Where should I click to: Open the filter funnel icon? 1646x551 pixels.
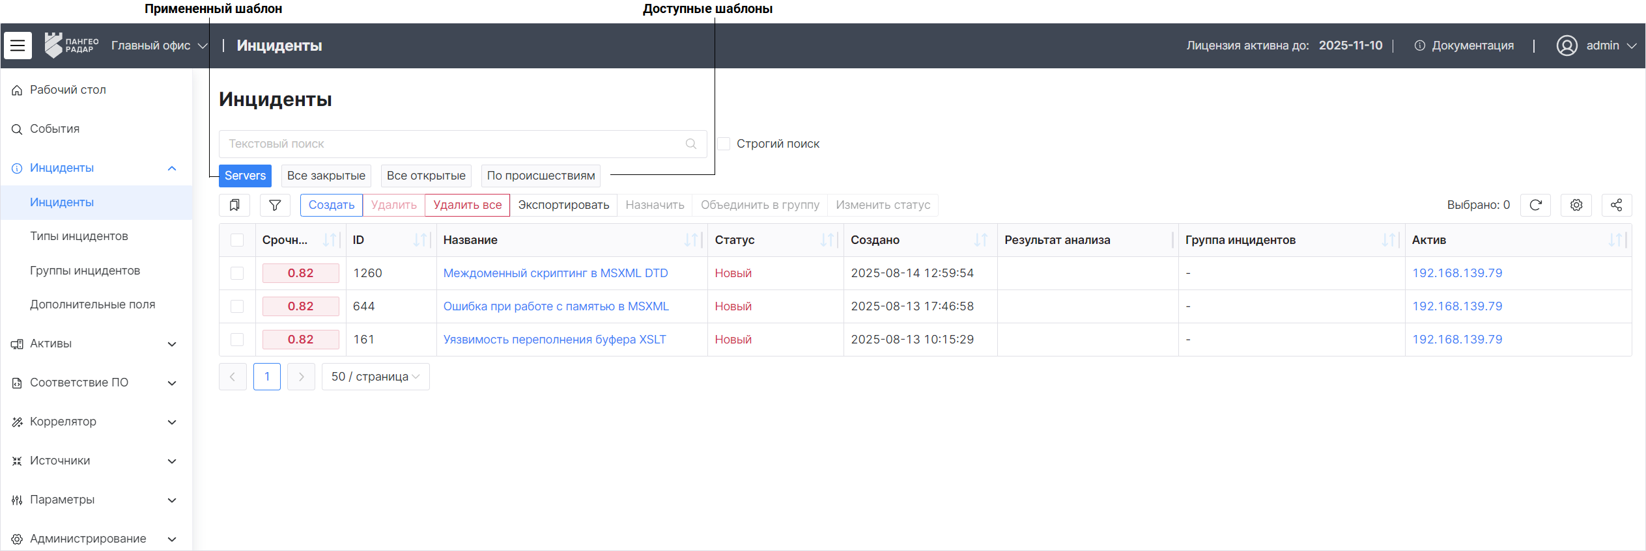[x=275, y=205]
